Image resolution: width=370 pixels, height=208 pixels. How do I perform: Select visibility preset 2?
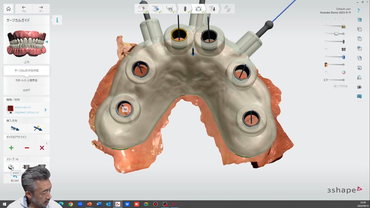click(335, 19)
